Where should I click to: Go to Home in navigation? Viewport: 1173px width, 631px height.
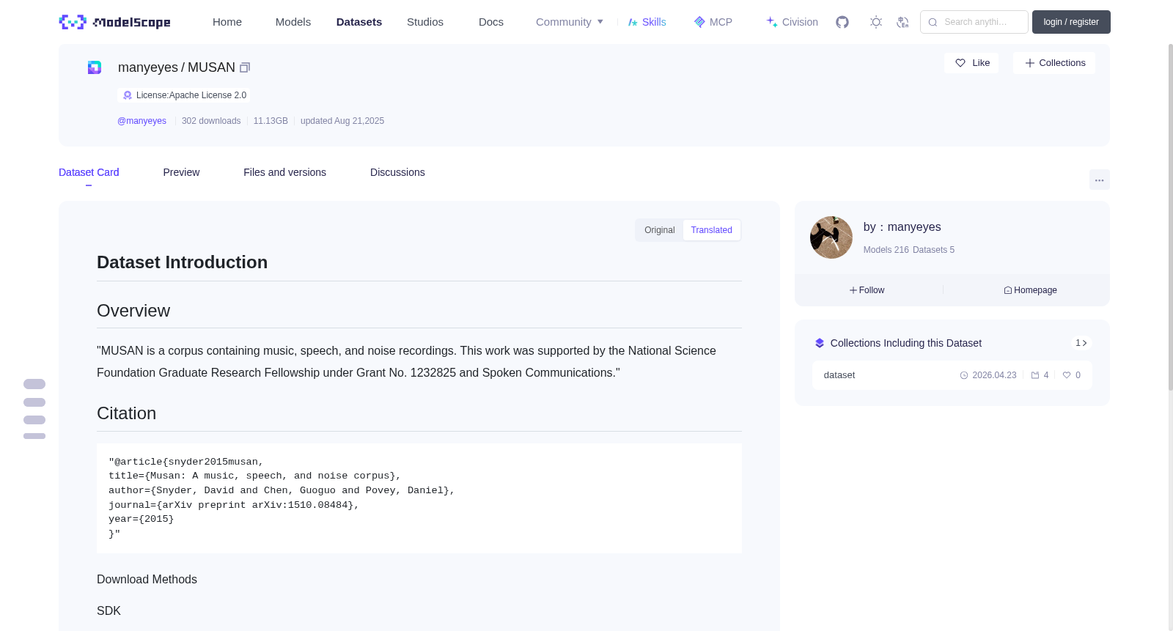pos(227,22)
